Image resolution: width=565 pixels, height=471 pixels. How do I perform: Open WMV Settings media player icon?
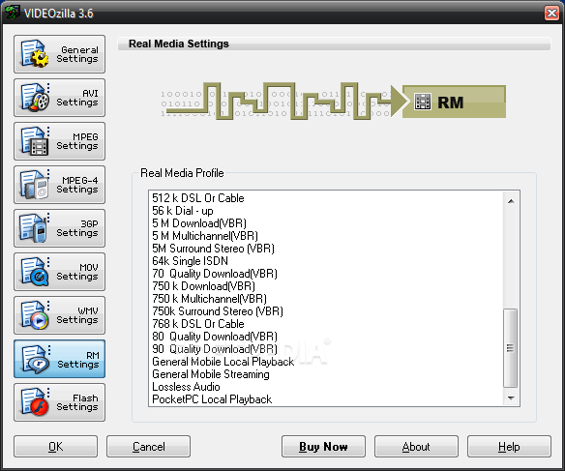(35, 315)
